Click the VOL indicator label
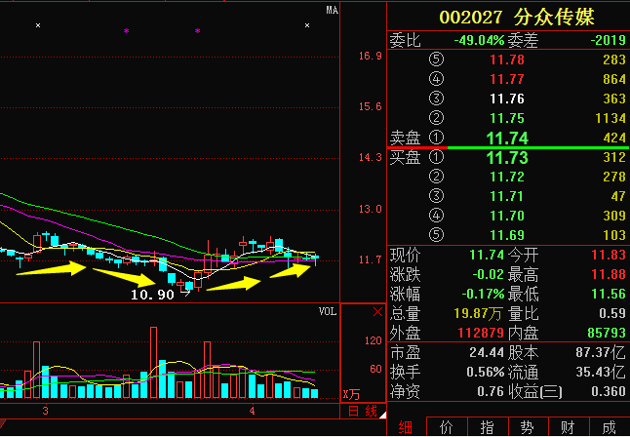The height and width of the screenshot is (437, 630). (328, 311)
